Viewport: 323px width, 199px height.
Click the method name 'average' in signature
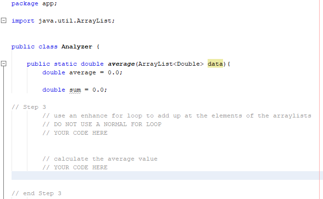(121, 64)
